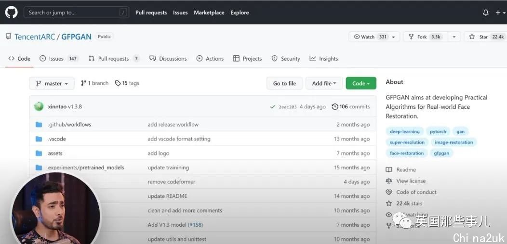Click folder icon beside .vscode
This screenshot has width=507, height=244.
[39, 139]
